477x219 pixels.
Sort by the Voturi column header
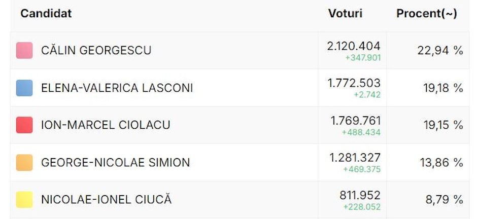coord(345,13)
